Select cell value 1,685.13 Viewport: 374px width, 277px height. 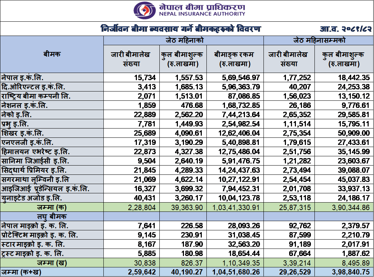click(189, 87)
